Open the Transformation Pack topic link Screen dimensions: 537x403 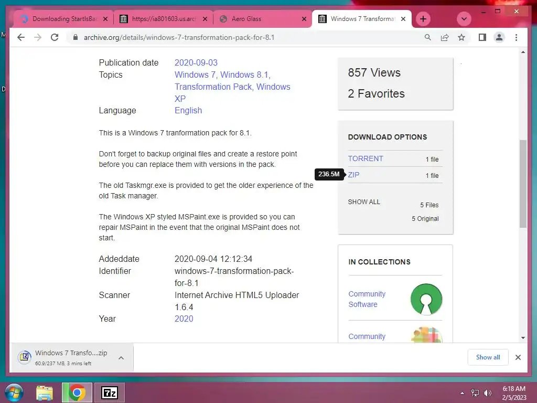click(x=213, y=87)
